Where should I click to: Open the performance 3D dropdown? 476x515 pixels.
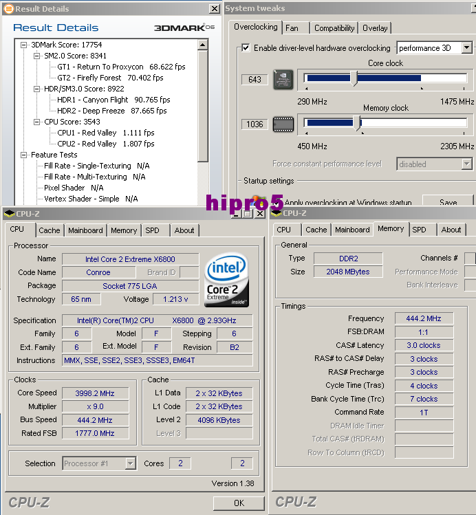467,48
